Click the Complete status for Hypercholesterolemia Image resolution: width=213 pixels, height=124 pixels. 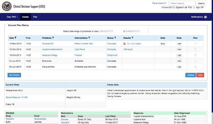coord(111,49)
